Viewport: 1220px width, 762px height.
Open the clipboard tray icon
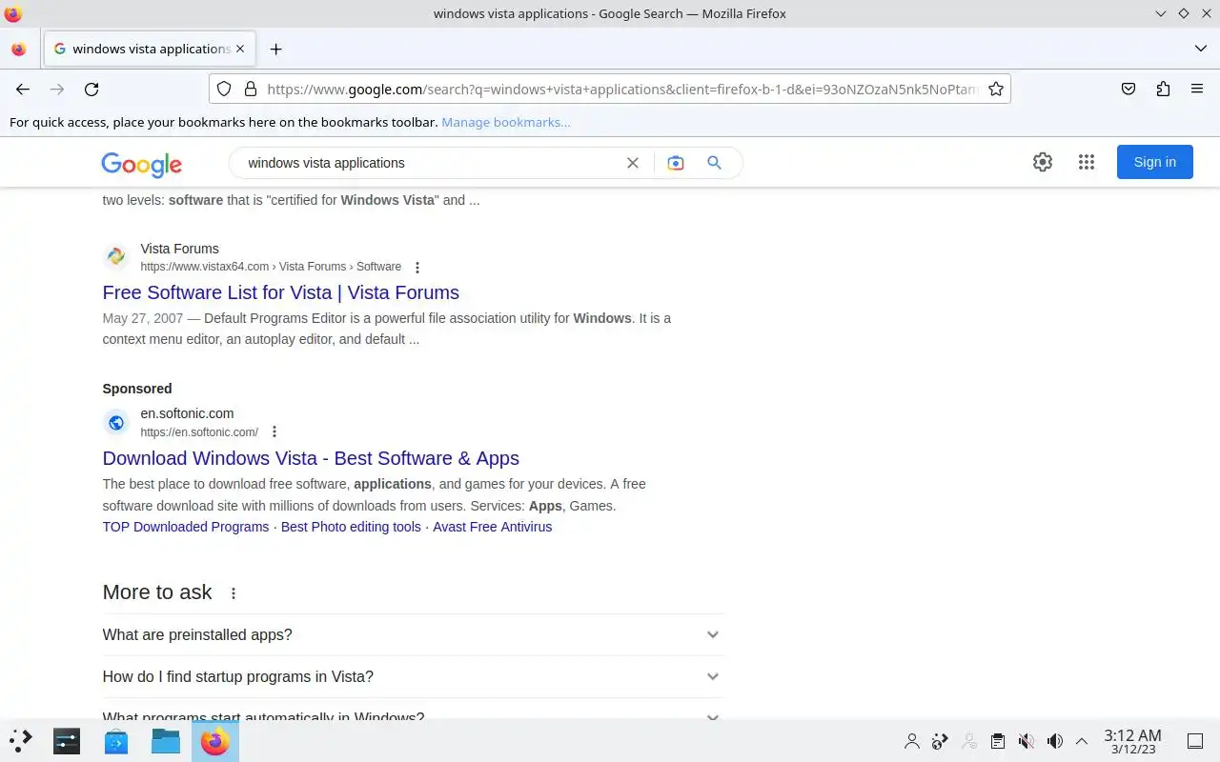point(997,741)
